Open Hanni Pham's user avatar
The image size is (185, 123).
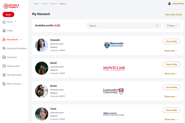pos(170,4)
